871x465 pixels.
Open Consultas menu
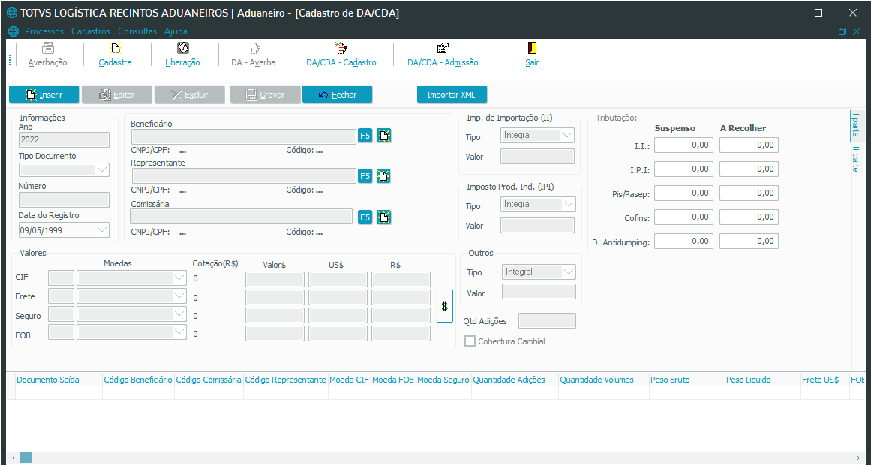pyautogui.click(x=137, y=31)
